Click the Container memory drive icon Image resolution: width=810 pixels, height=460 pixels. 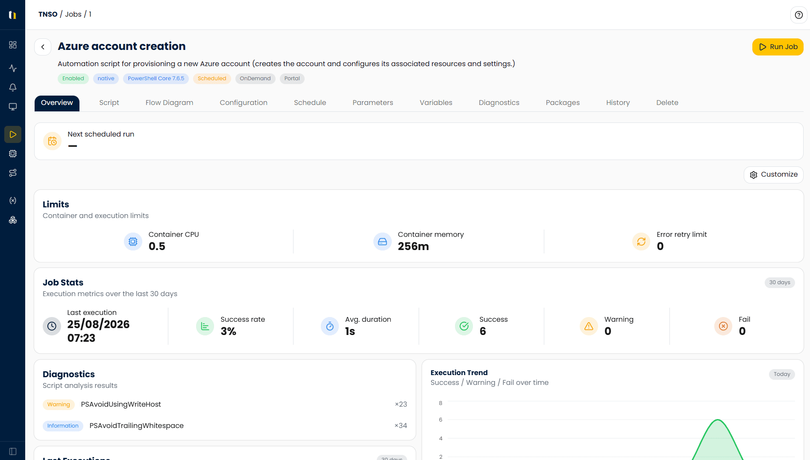click(x=382, y=242)
